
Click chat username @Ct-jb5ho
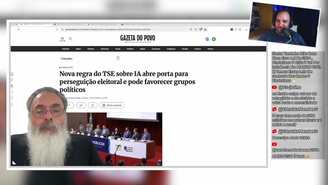click(x=290, y=87)
